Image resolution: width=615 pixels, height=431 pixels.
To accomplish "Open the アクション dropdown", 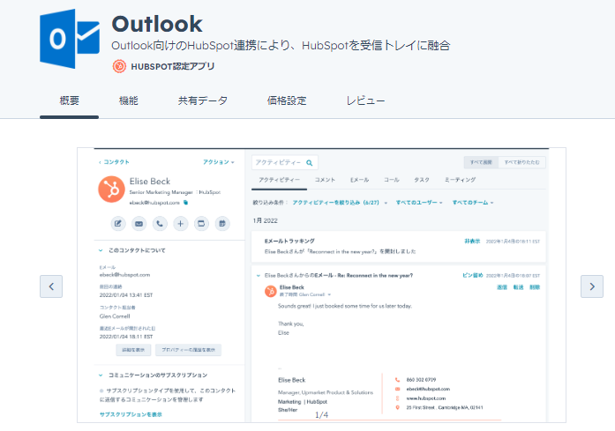I will tap(219, 162).
